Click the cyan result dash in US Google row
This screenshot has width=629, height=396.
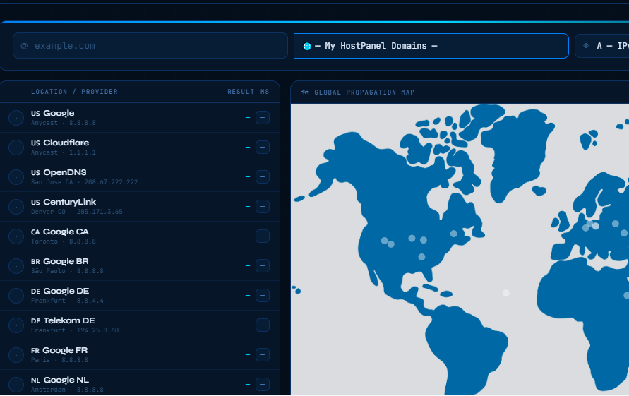[248, 118]
